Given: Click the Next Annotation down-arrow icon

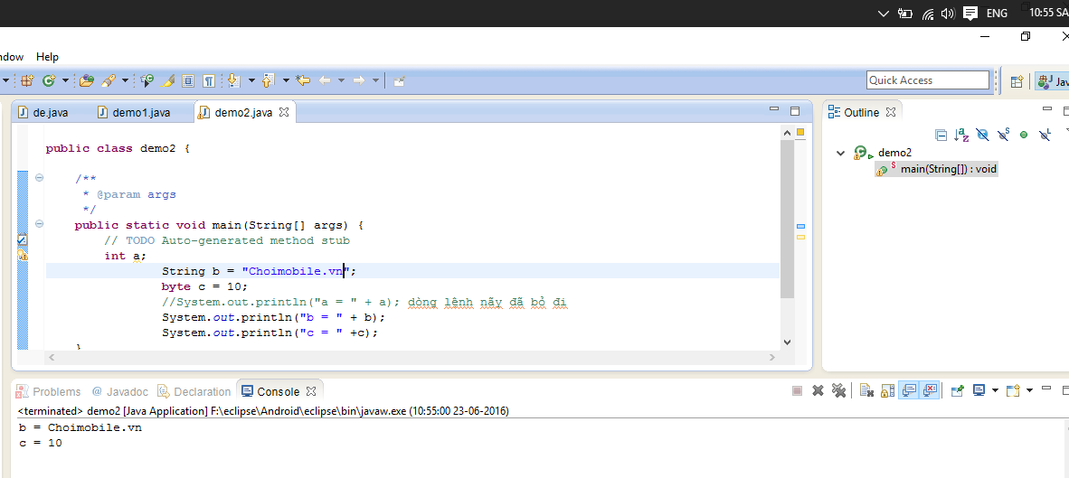Looking at the screenshot, I should (234, 80).
